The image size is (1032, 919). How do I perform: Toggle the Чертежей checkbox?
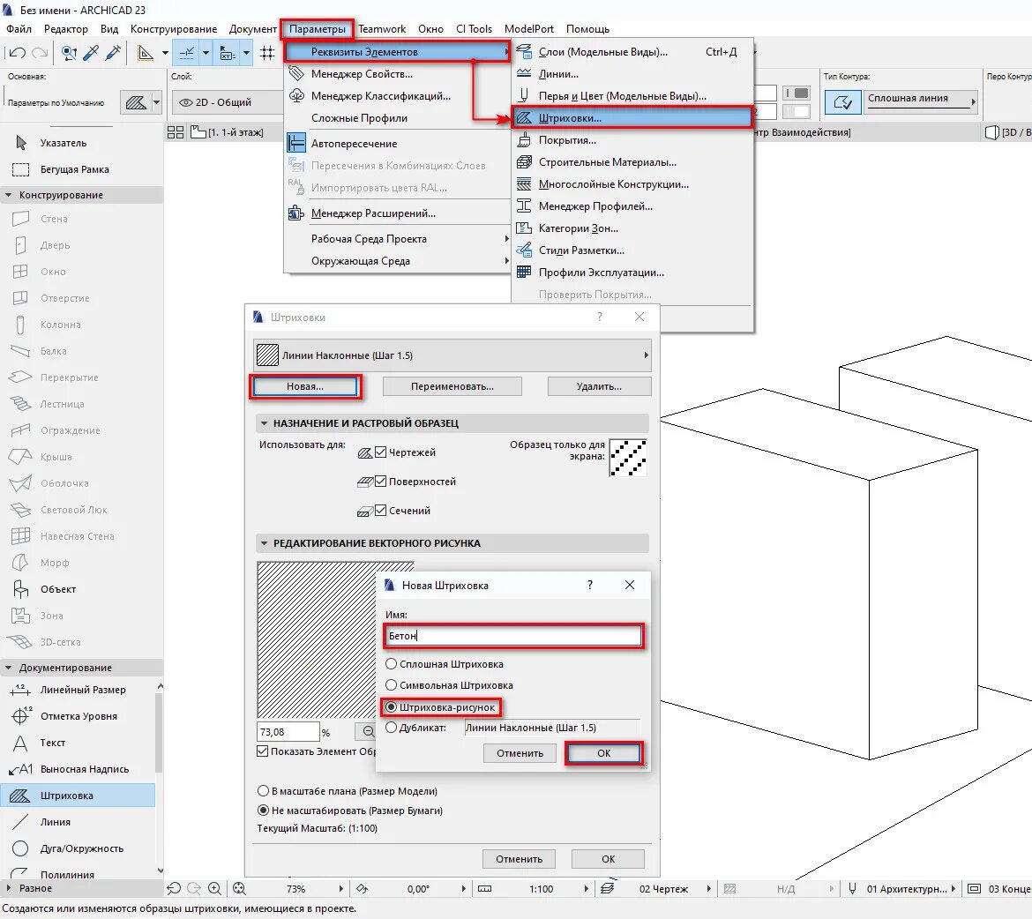380,452
